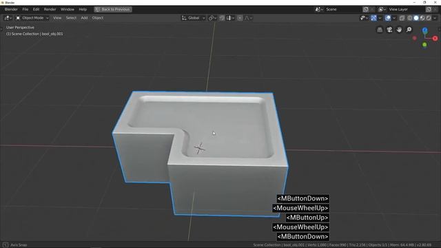441x248 pixels.
Task: Switch to wireframe viewport shading
Action: pyautogui.click(x=410, y=18)
